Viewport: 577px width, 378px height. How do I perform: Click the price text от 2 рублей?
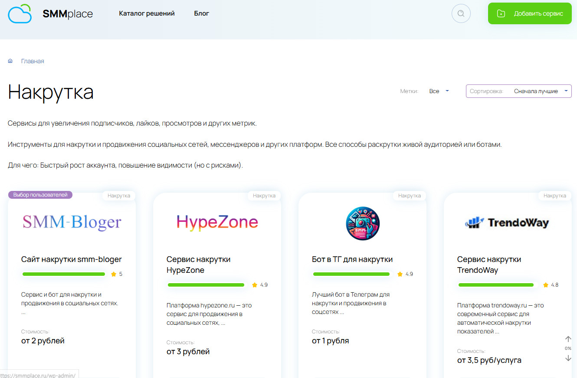point(43,341)
